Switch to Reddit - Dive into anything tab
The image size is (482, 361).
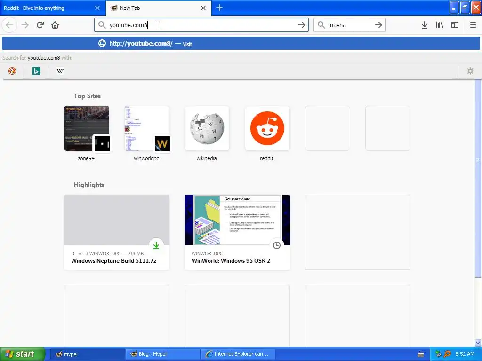53,8
